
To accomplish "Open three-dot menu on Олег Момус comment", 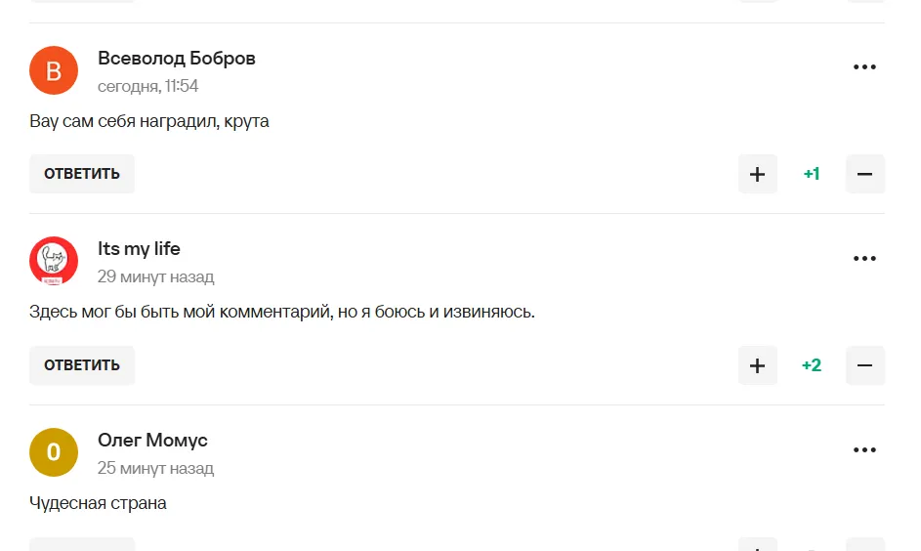I will tap(864, 450).
